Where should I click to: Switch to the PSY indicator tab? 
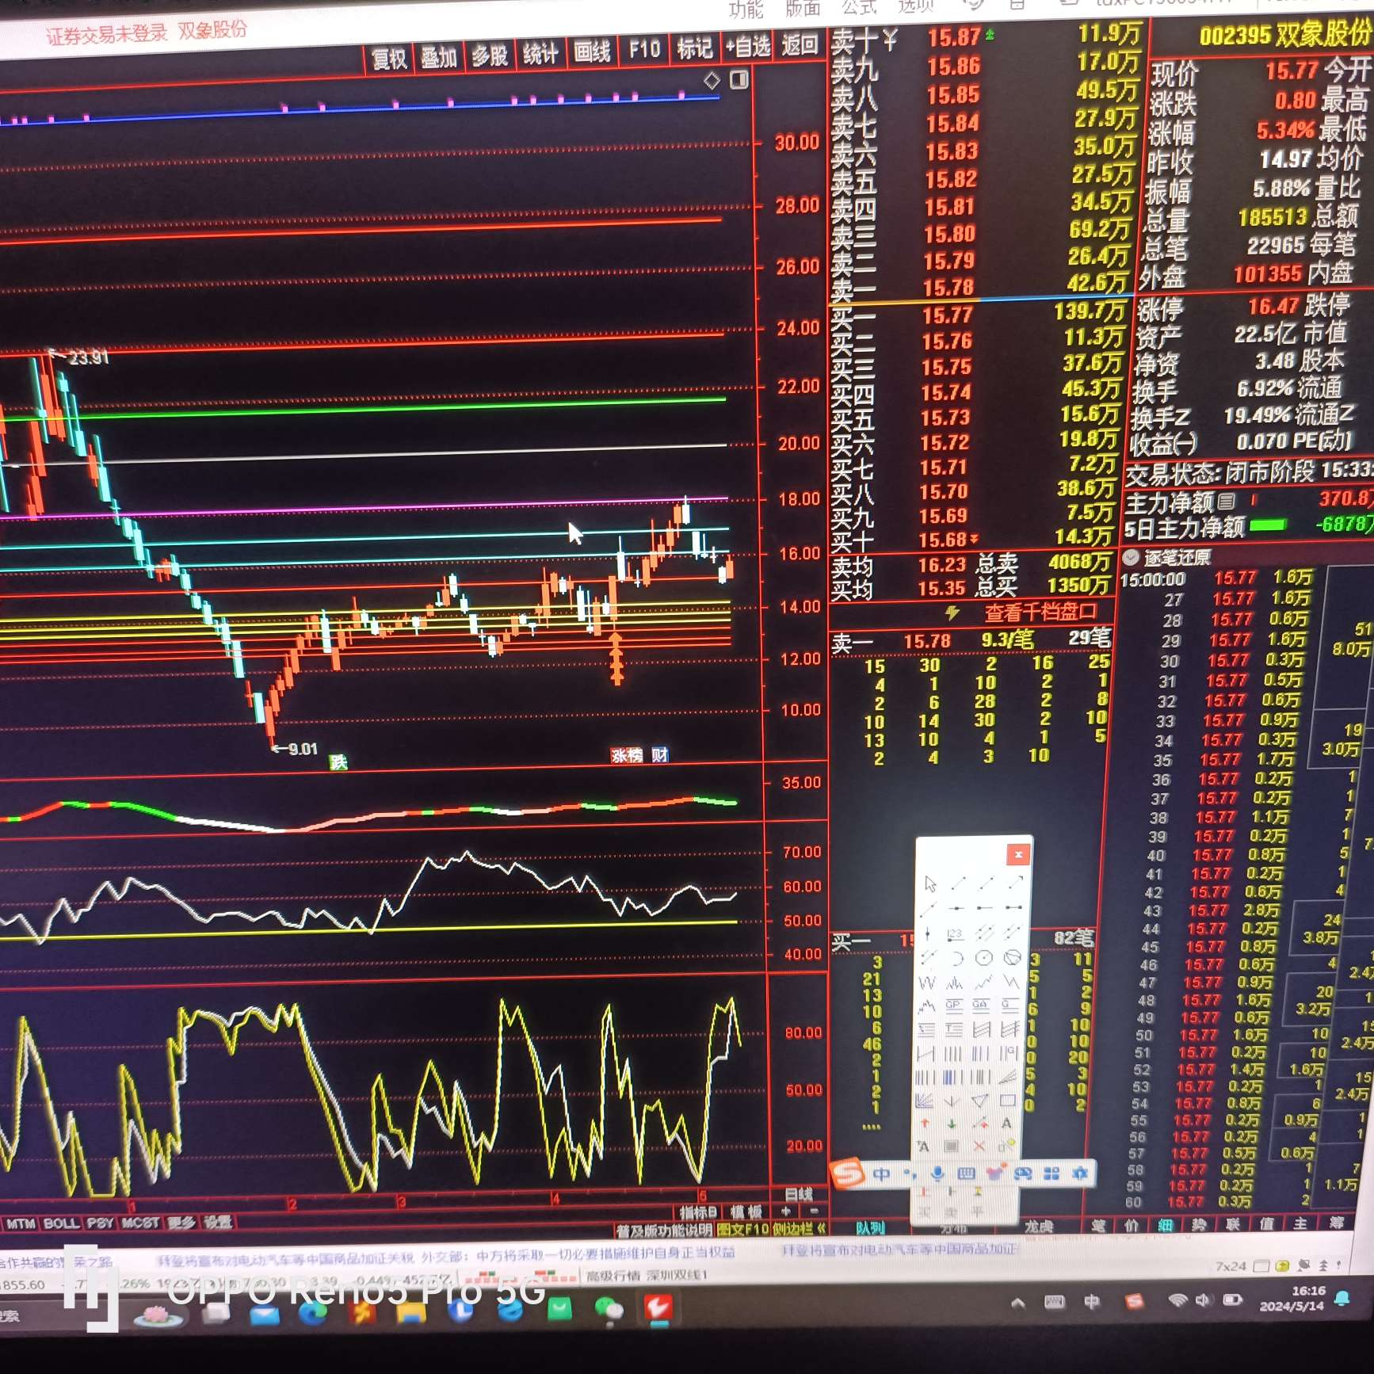click(100, 1223)
